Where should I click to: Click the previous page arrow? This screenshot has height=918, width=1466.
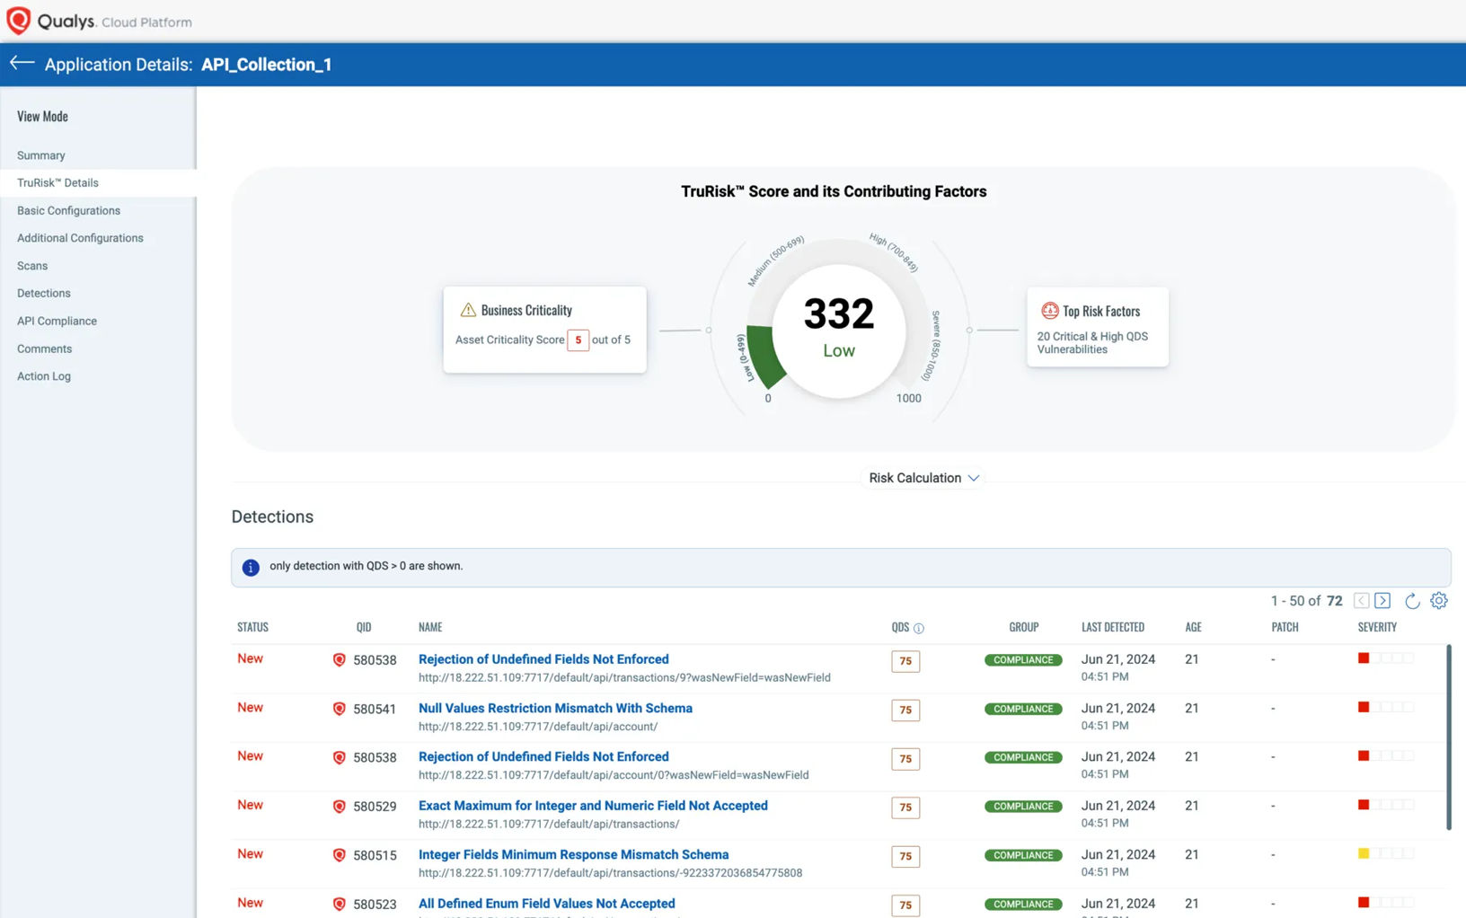pyautogui.click(x=1361, y=600)
